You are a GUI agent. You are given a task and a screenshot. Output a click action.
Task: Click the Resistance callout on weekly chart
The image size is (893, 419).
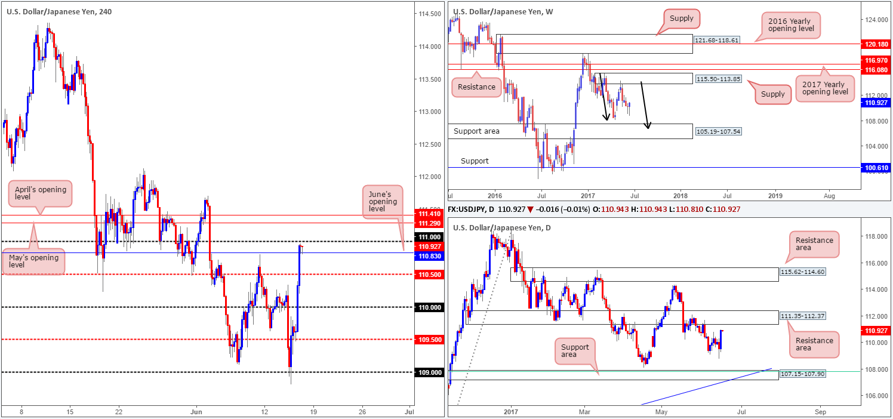[x=476, y=87]
